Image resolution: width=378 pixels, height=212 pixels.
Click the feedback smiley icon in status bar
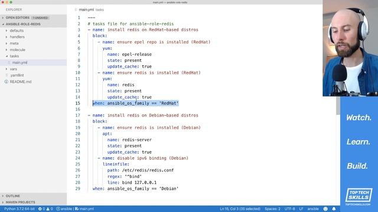[x=325, y=209]
